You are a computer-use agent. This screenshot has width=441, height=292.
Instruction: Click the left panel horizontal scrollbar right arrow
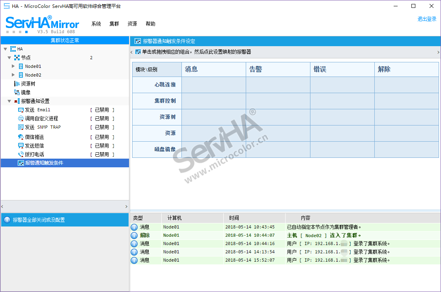click(126, 206)
